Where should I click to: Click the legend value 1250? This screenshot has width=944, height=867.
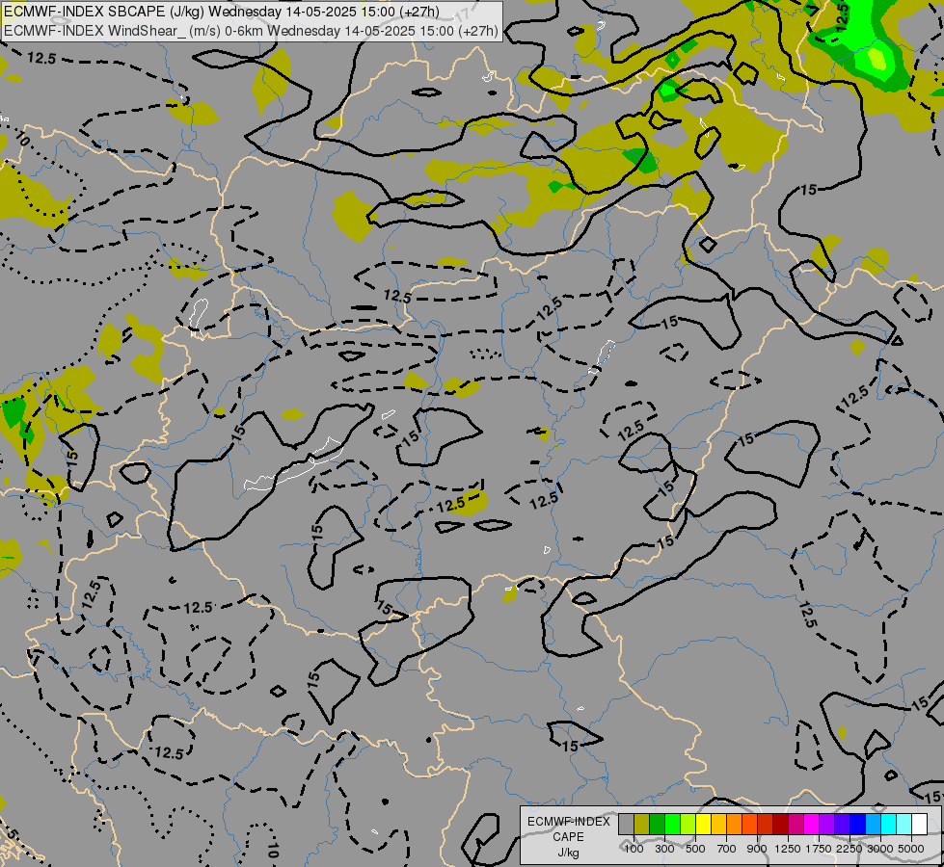(x=788, y=849)
